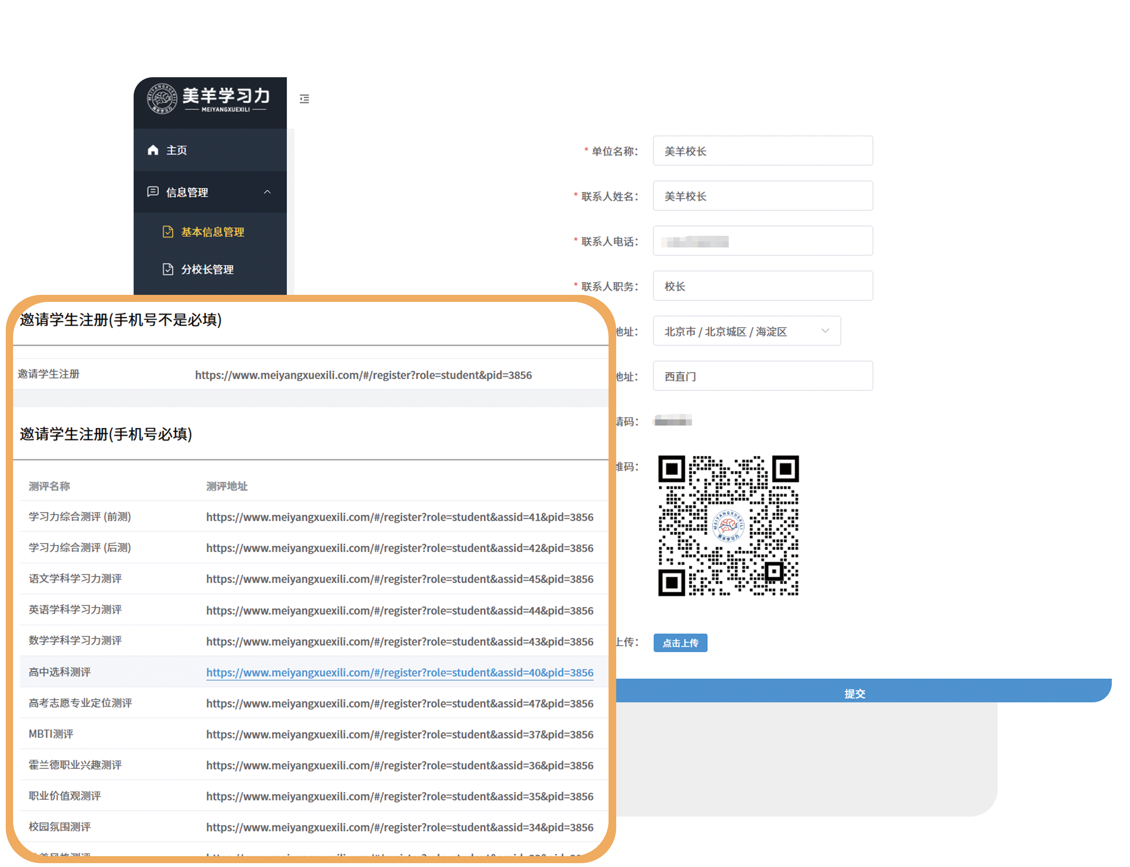Screen dimensions: 1130x867
Task: Click the 西直门 address field
Action: pos(762,376)
